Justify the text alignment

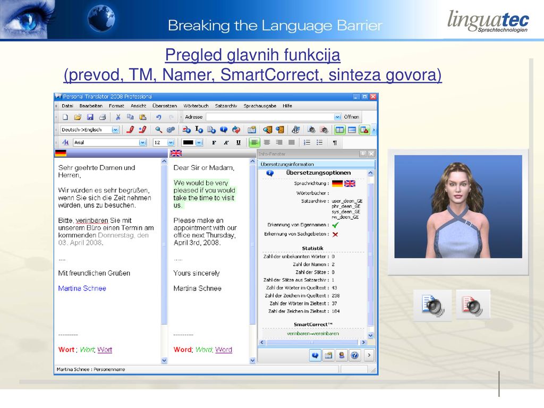point(292,142)
